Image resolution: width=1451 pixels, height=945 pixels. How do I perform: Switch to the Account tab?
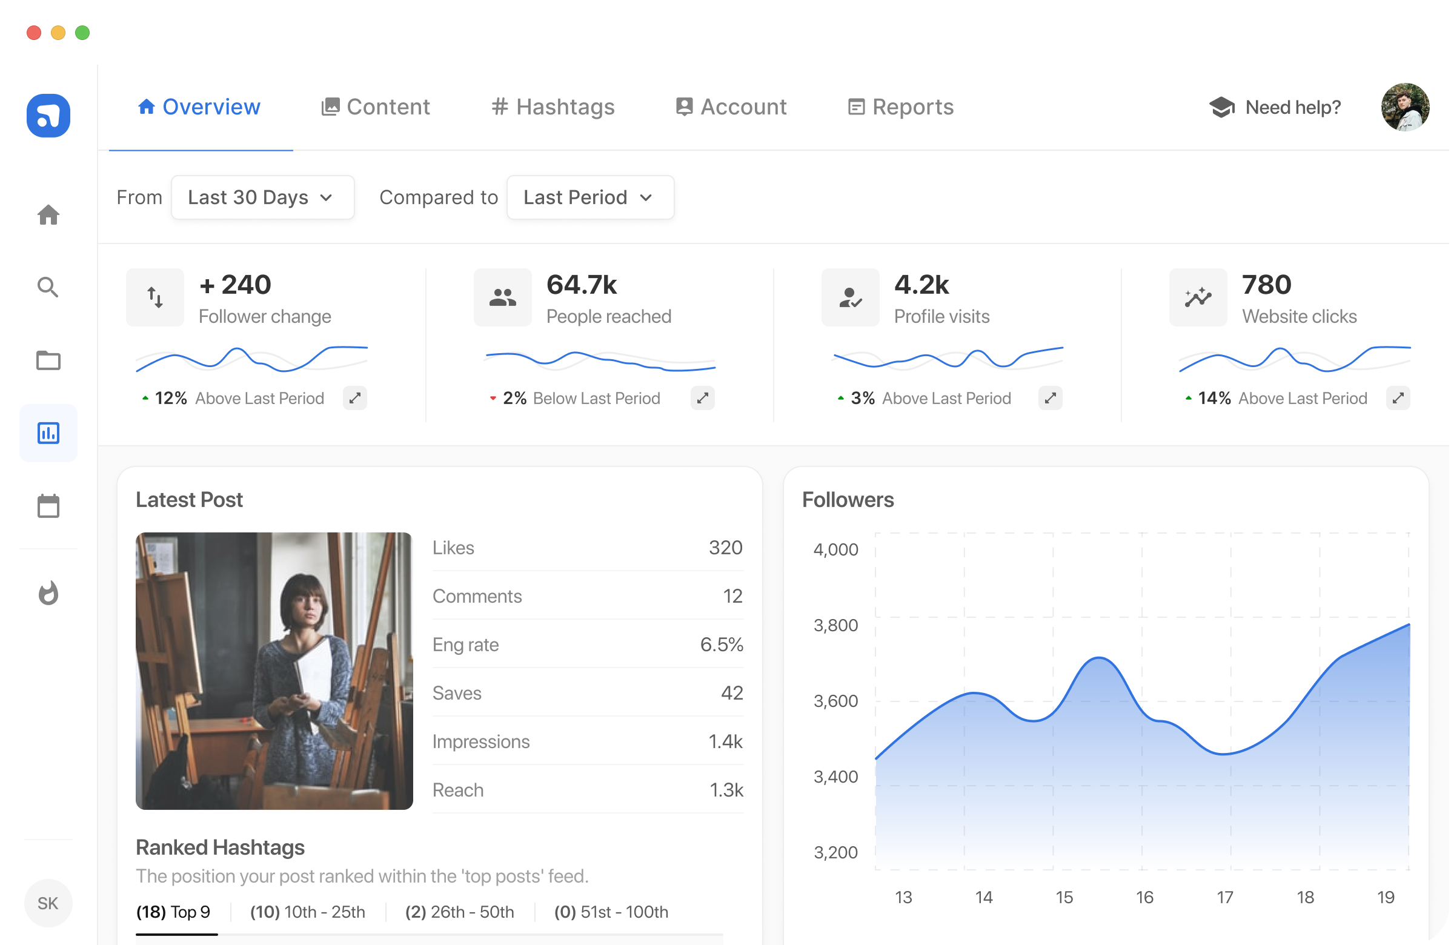tap(732, 107)
